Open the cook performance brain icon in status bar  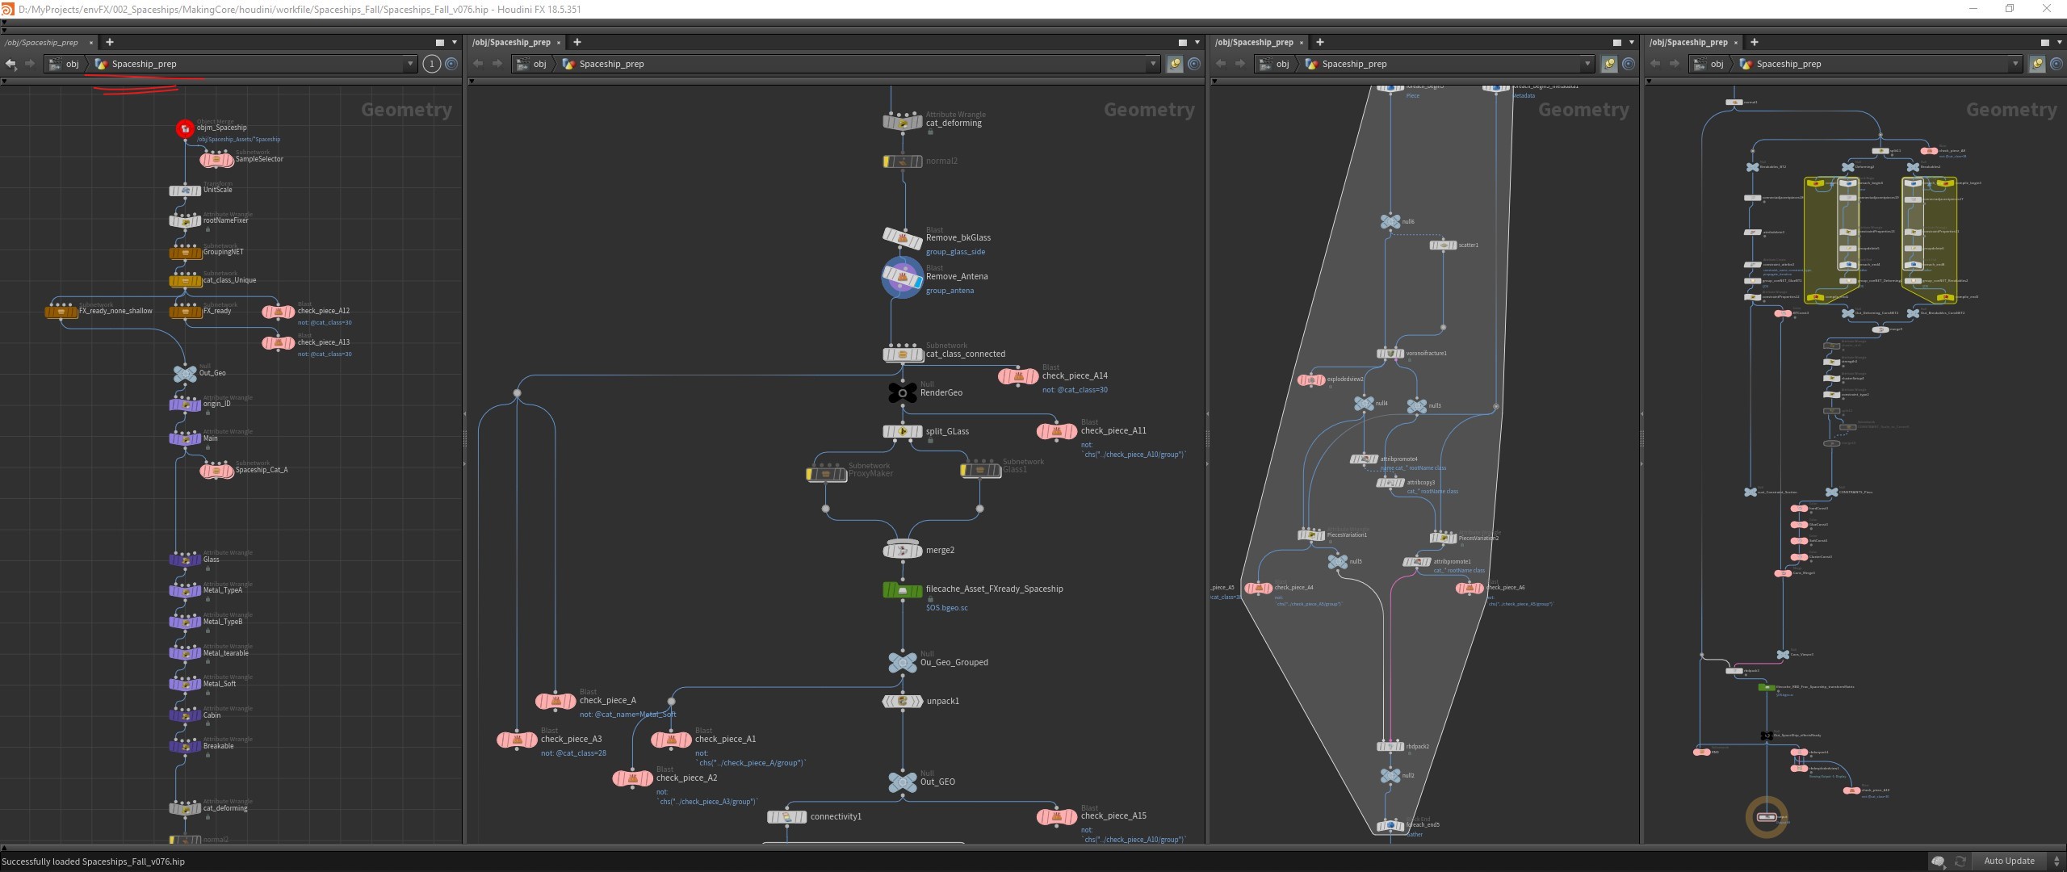tap(1938, 862)
